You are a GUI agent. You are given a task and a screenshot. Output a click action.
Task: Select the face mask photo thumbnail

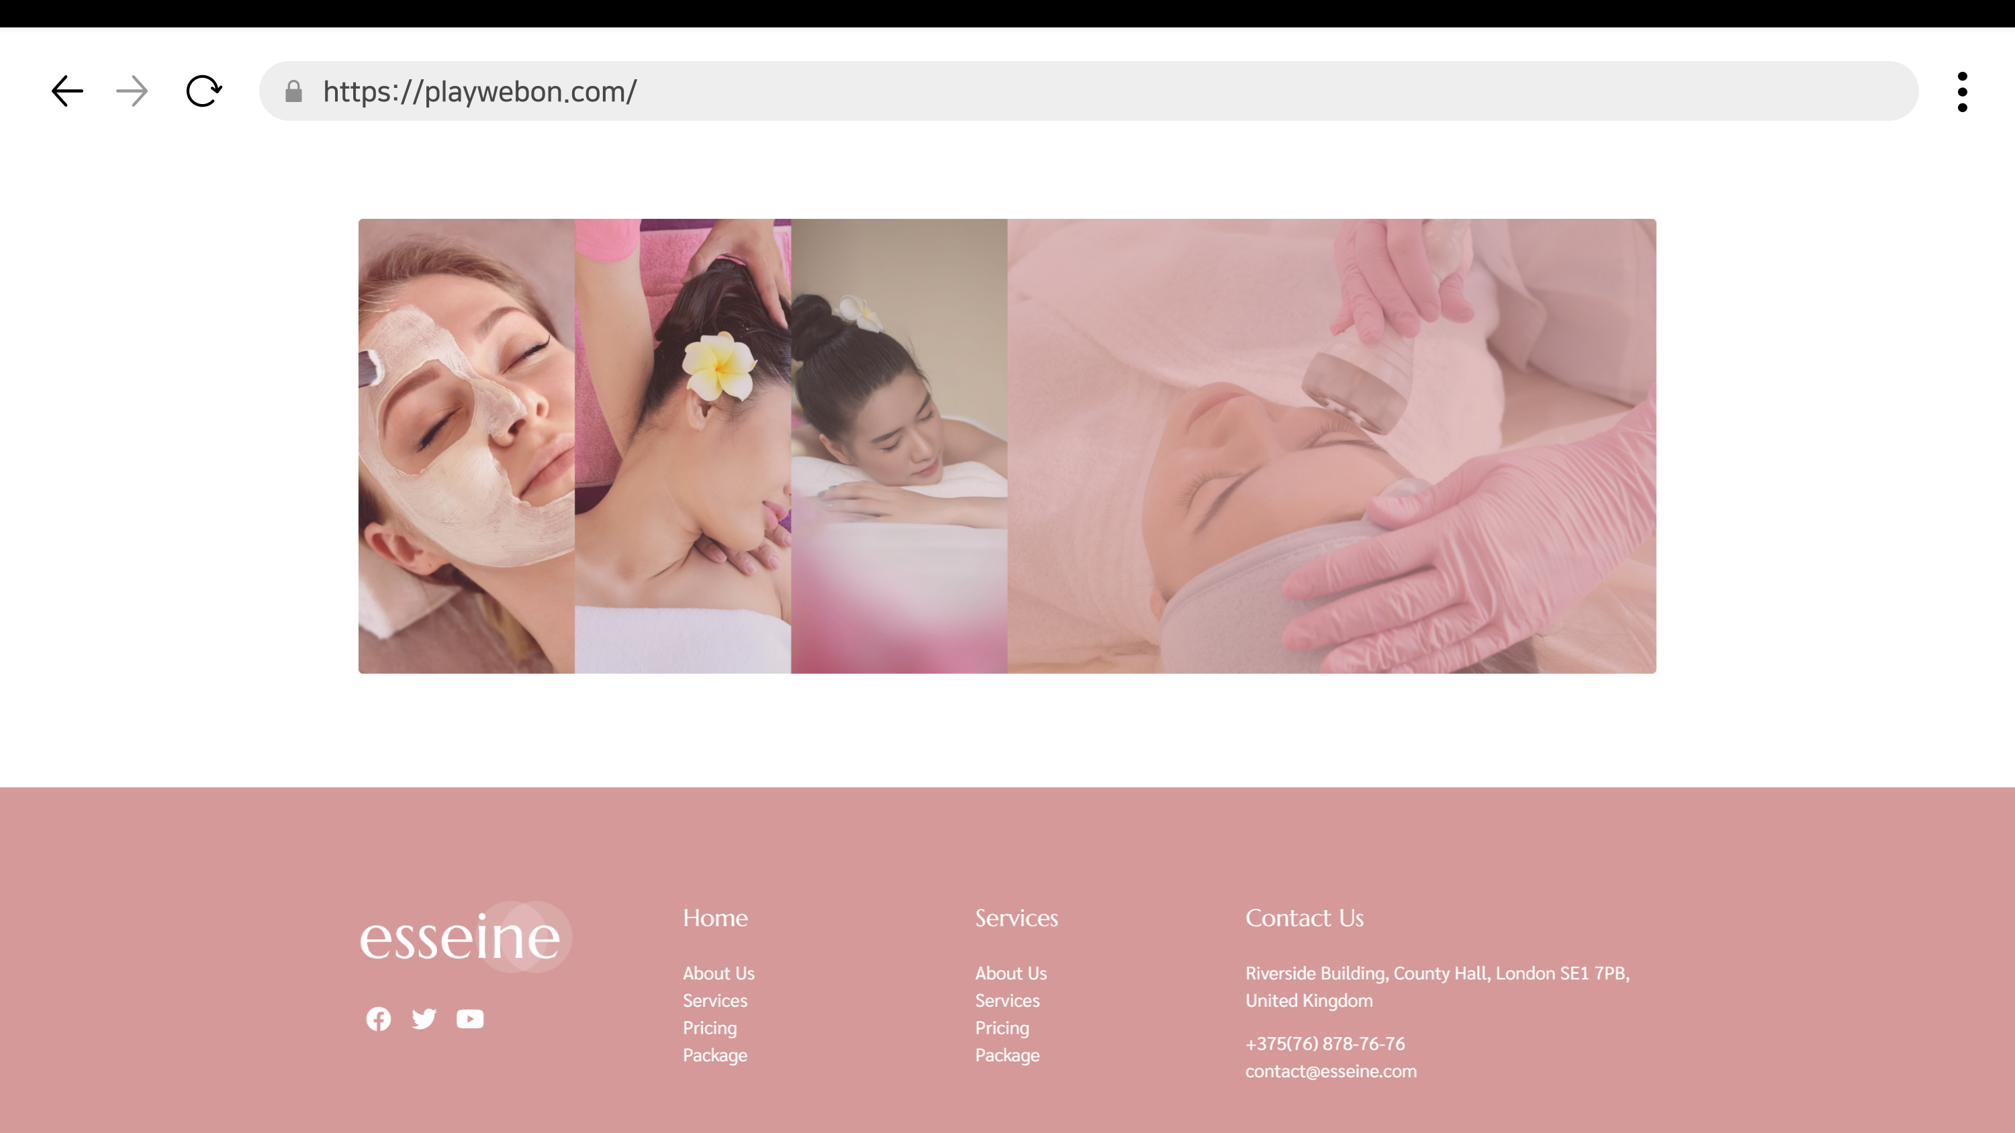[x=466, y=446]
